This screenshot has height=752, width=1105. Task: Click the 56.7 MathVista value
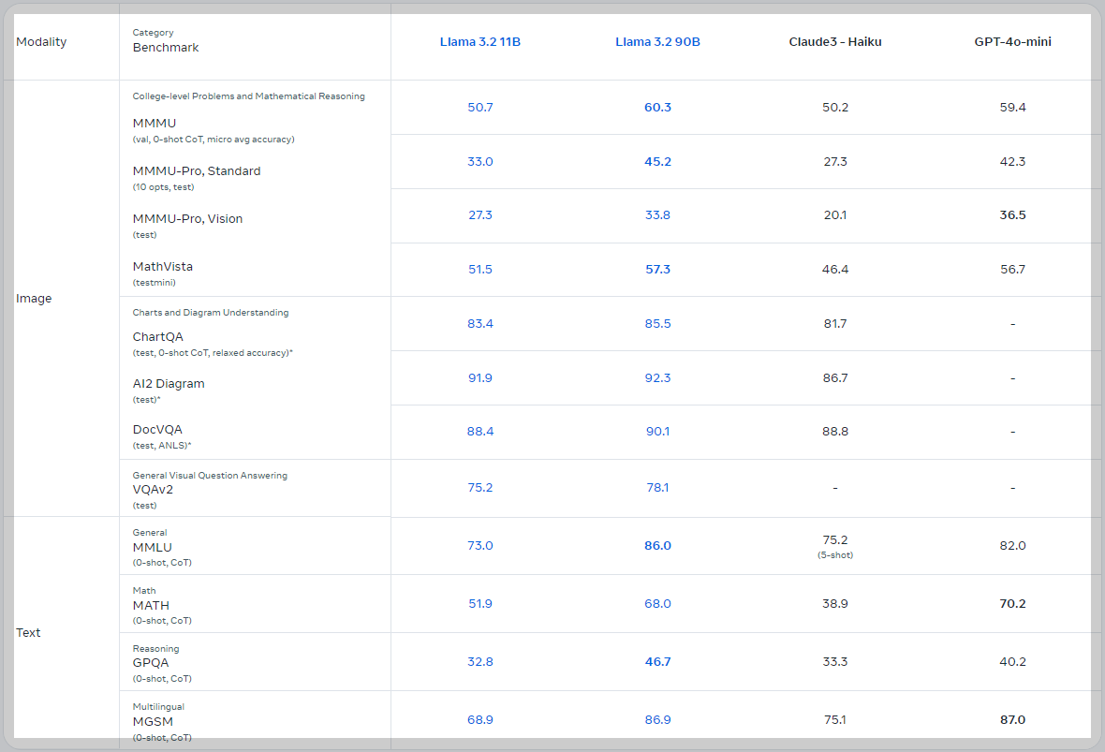[x=1012, y=269]
